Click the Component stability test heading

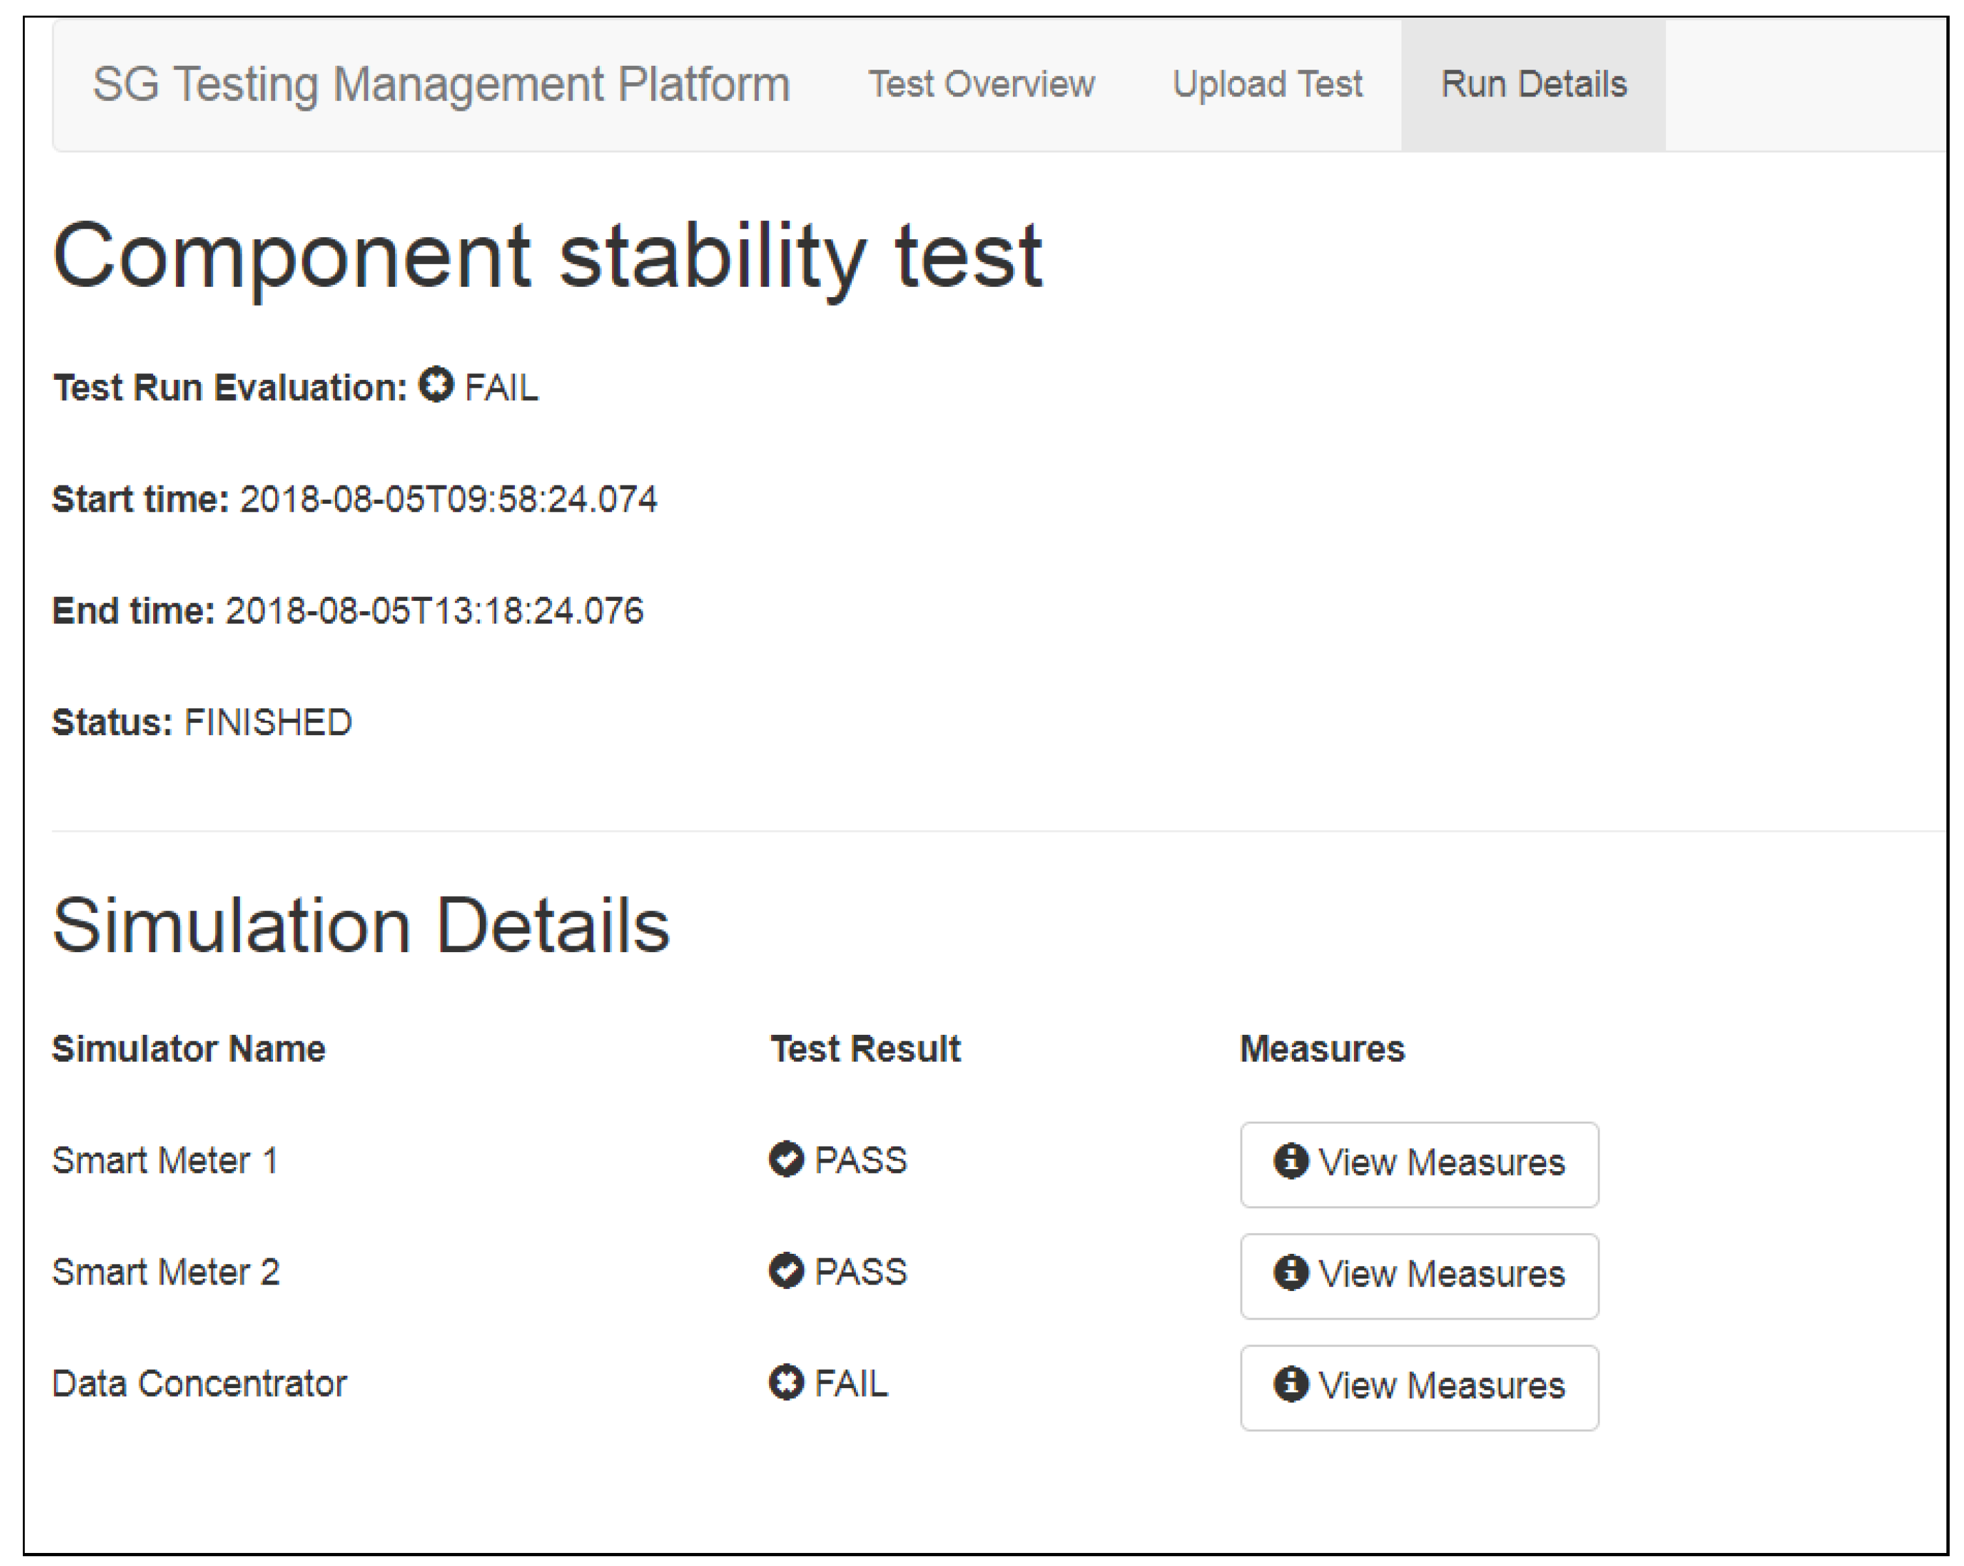click(546, 257)
